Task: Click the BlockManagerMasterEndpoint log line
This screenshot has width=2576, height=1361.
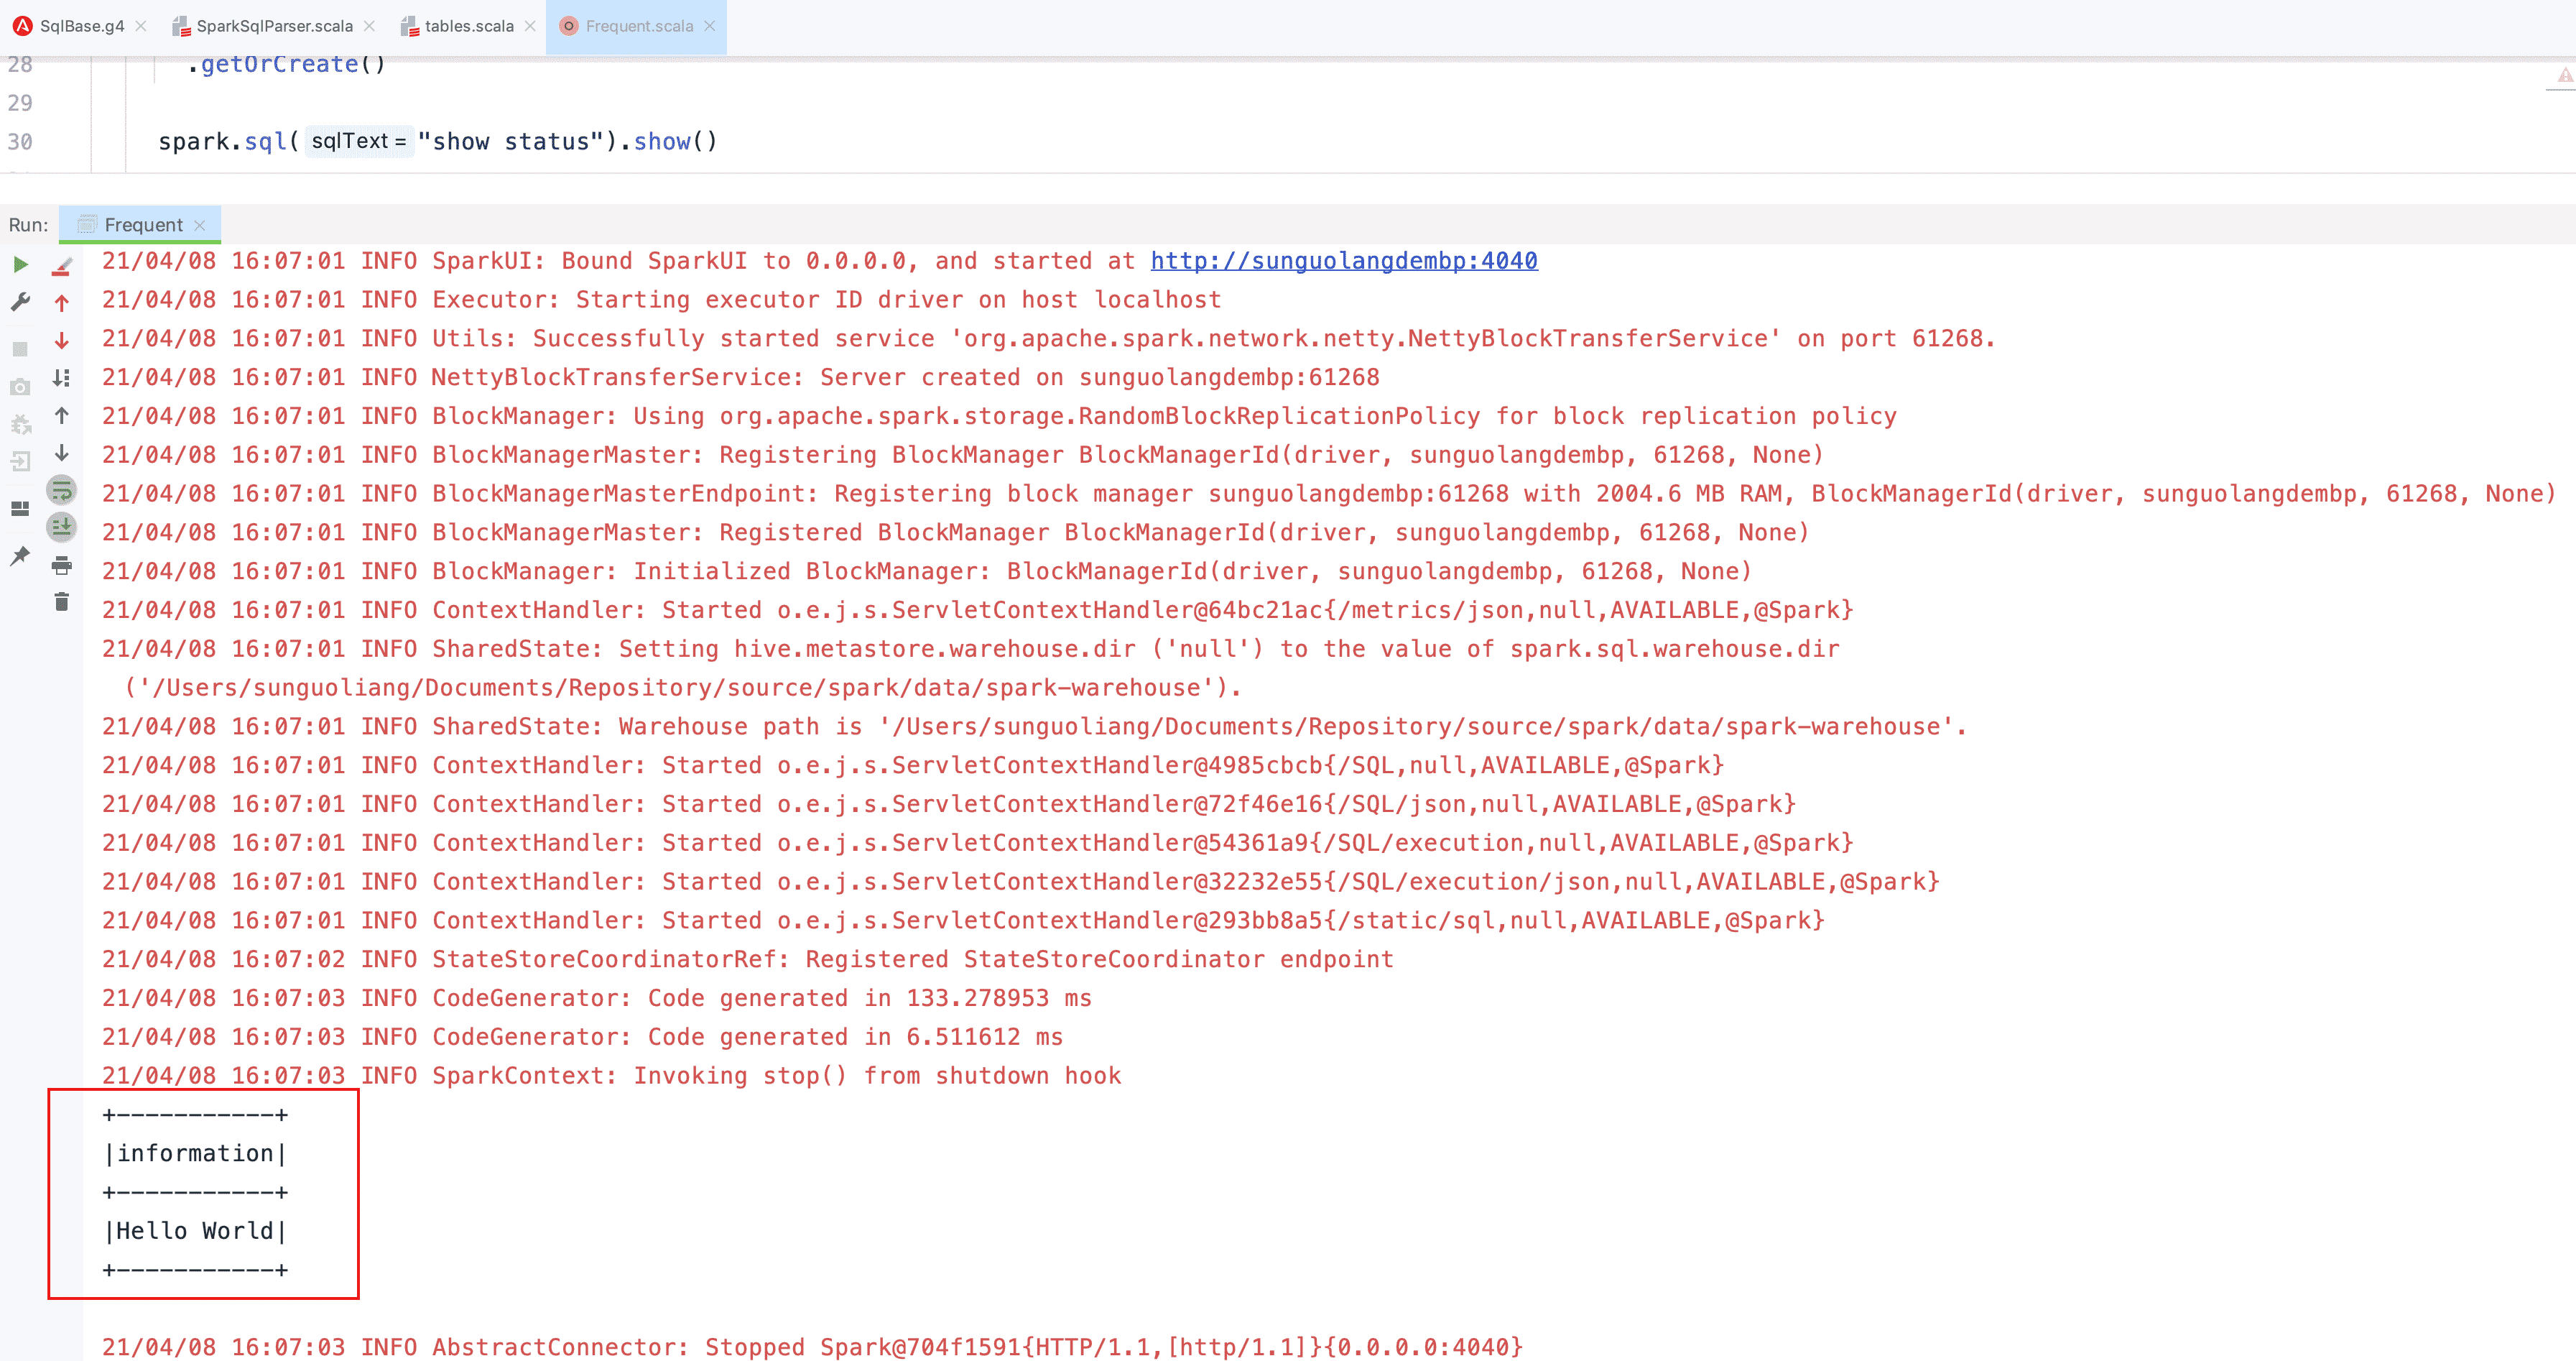Action: pyautogui.click(x=1330, y=494)
